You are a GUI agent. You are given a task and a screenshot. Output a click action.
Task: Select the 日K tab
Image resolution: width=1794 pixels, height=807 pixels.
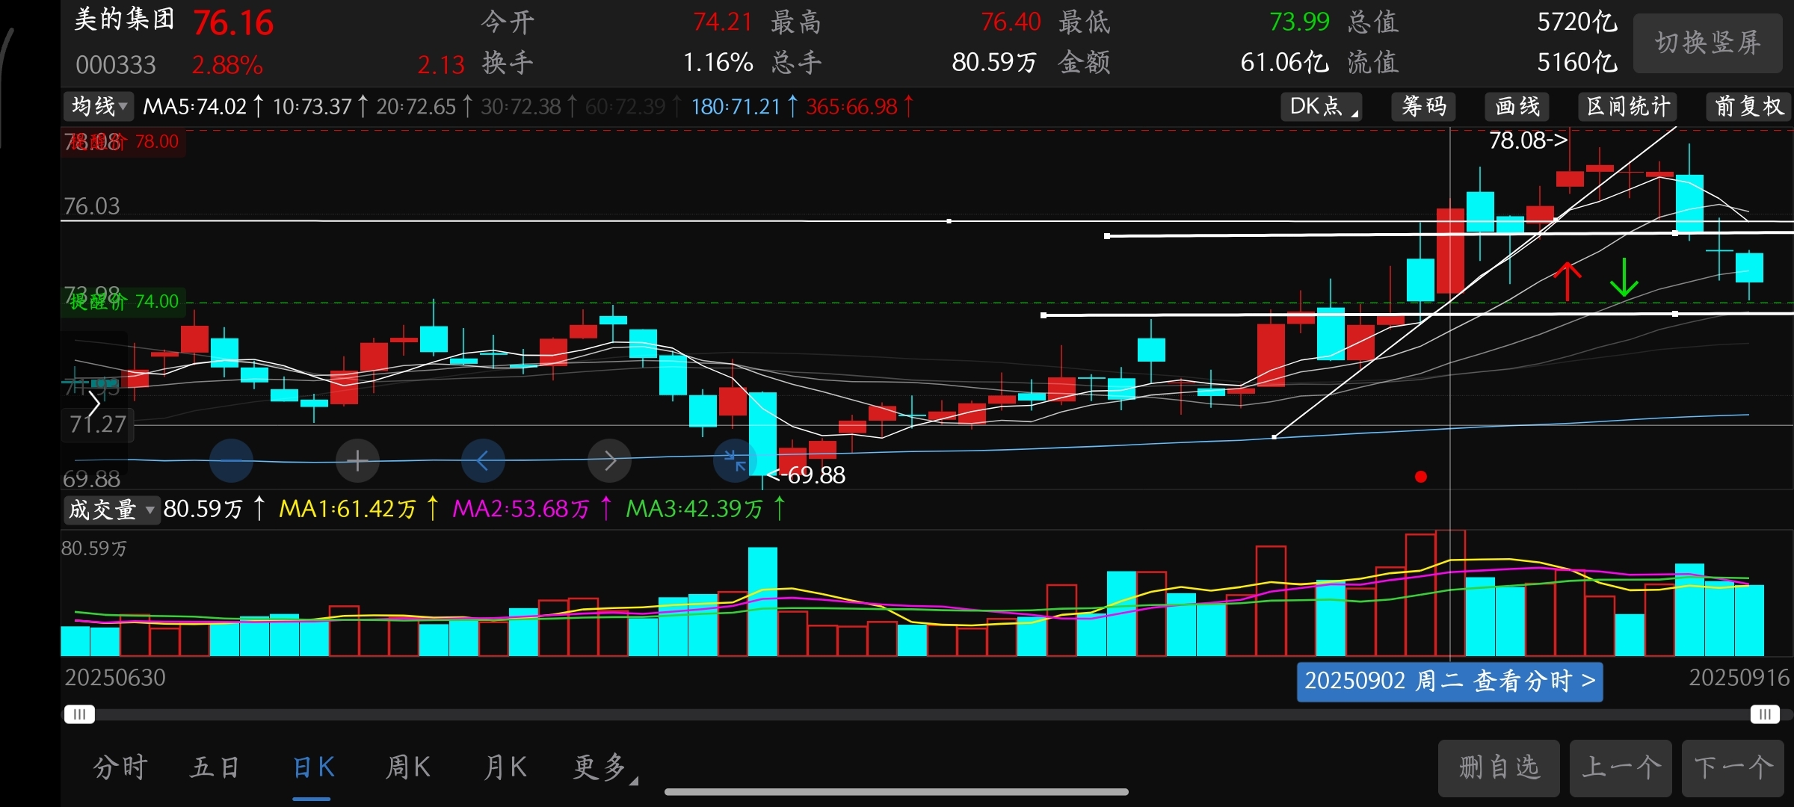click(x=312, y=767)
